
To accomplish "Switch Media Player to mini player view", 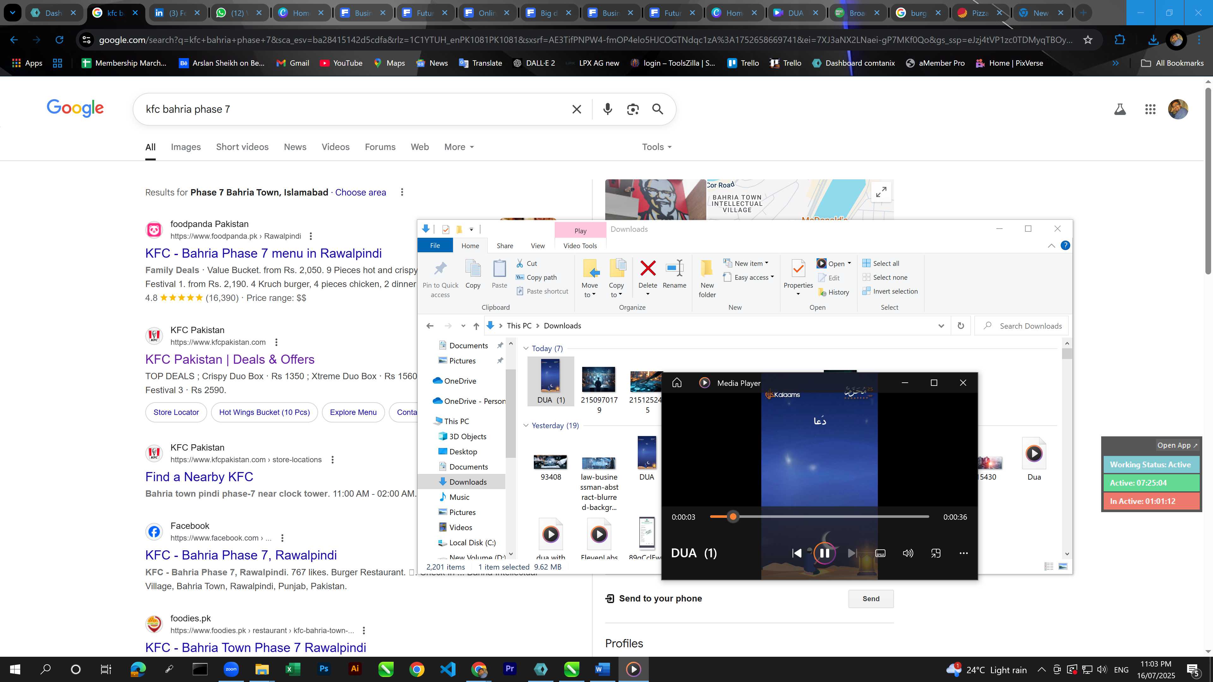I will pos(936,553).
